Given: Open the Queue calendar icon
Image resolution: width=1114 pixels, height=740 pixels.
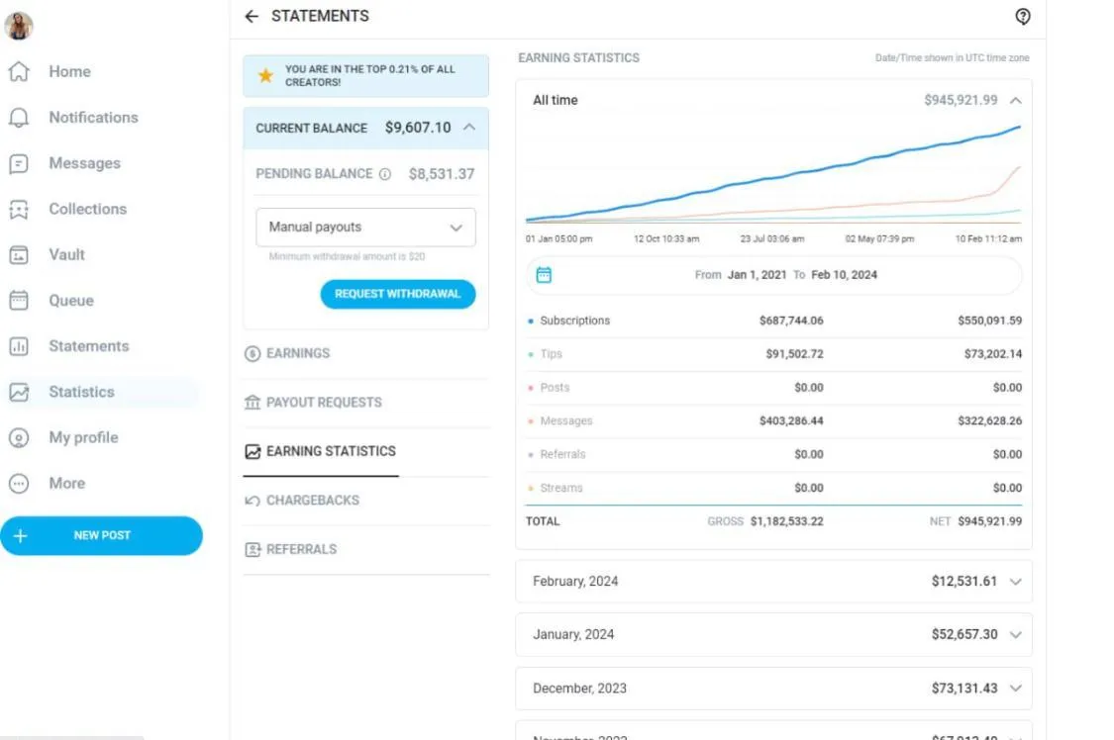Looking at the screenshot, I should (x=19, y=300).
